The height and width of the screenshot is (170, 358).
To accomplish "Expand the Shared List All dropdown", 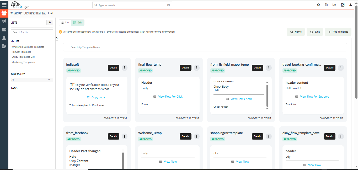I will [32, 80].
